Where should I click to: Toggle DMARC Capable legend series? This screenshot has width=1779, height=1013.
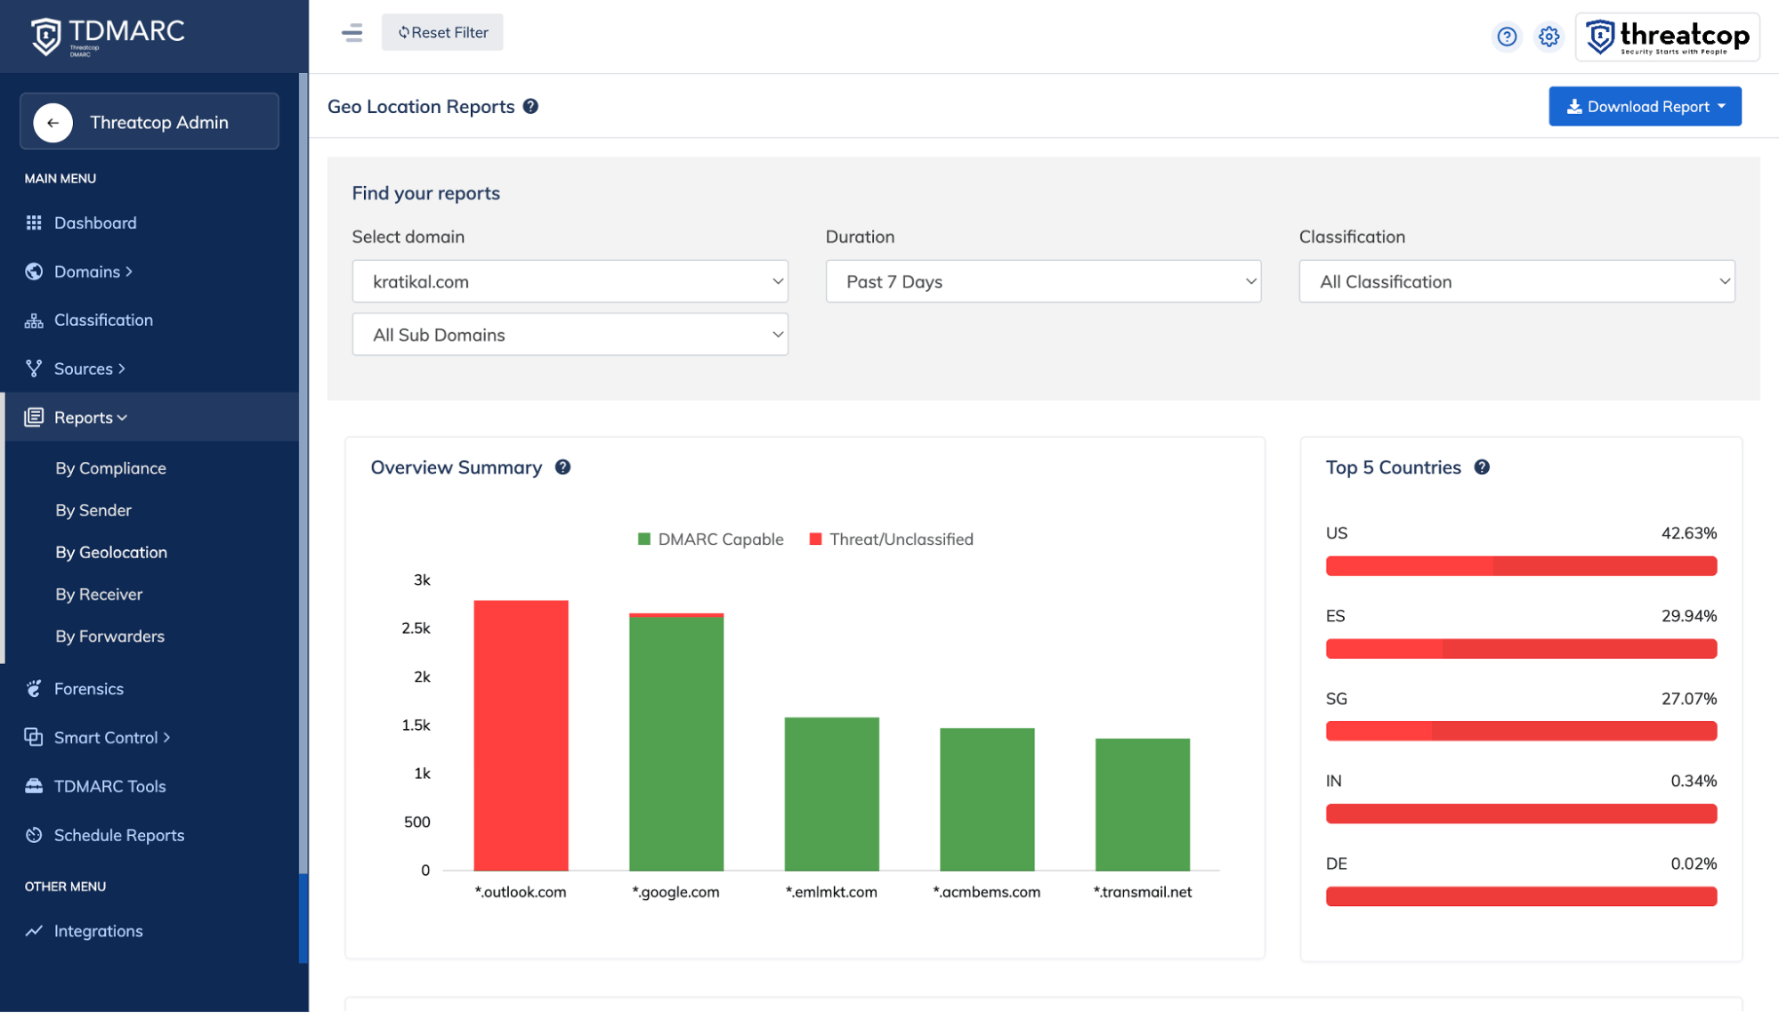pyautogui.click(x=710, y=539)
